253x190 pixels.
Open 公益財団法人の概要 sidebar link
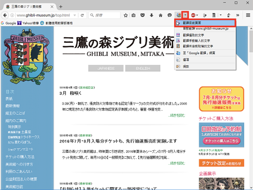[21, 179]
